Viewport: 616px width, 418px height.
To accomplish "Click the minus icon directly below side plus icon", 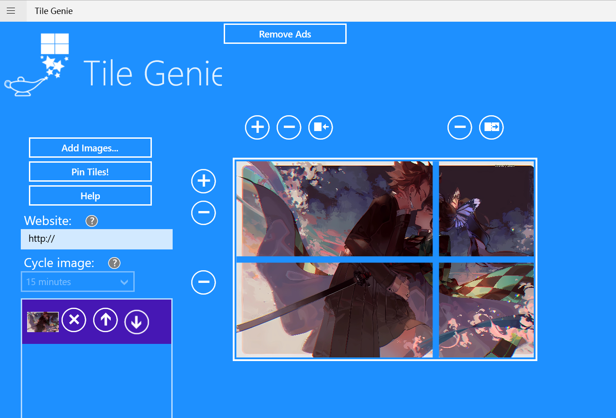I will click(204, 212).
